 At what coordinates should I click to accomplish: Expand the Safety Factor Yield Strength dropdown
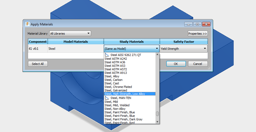184,49
